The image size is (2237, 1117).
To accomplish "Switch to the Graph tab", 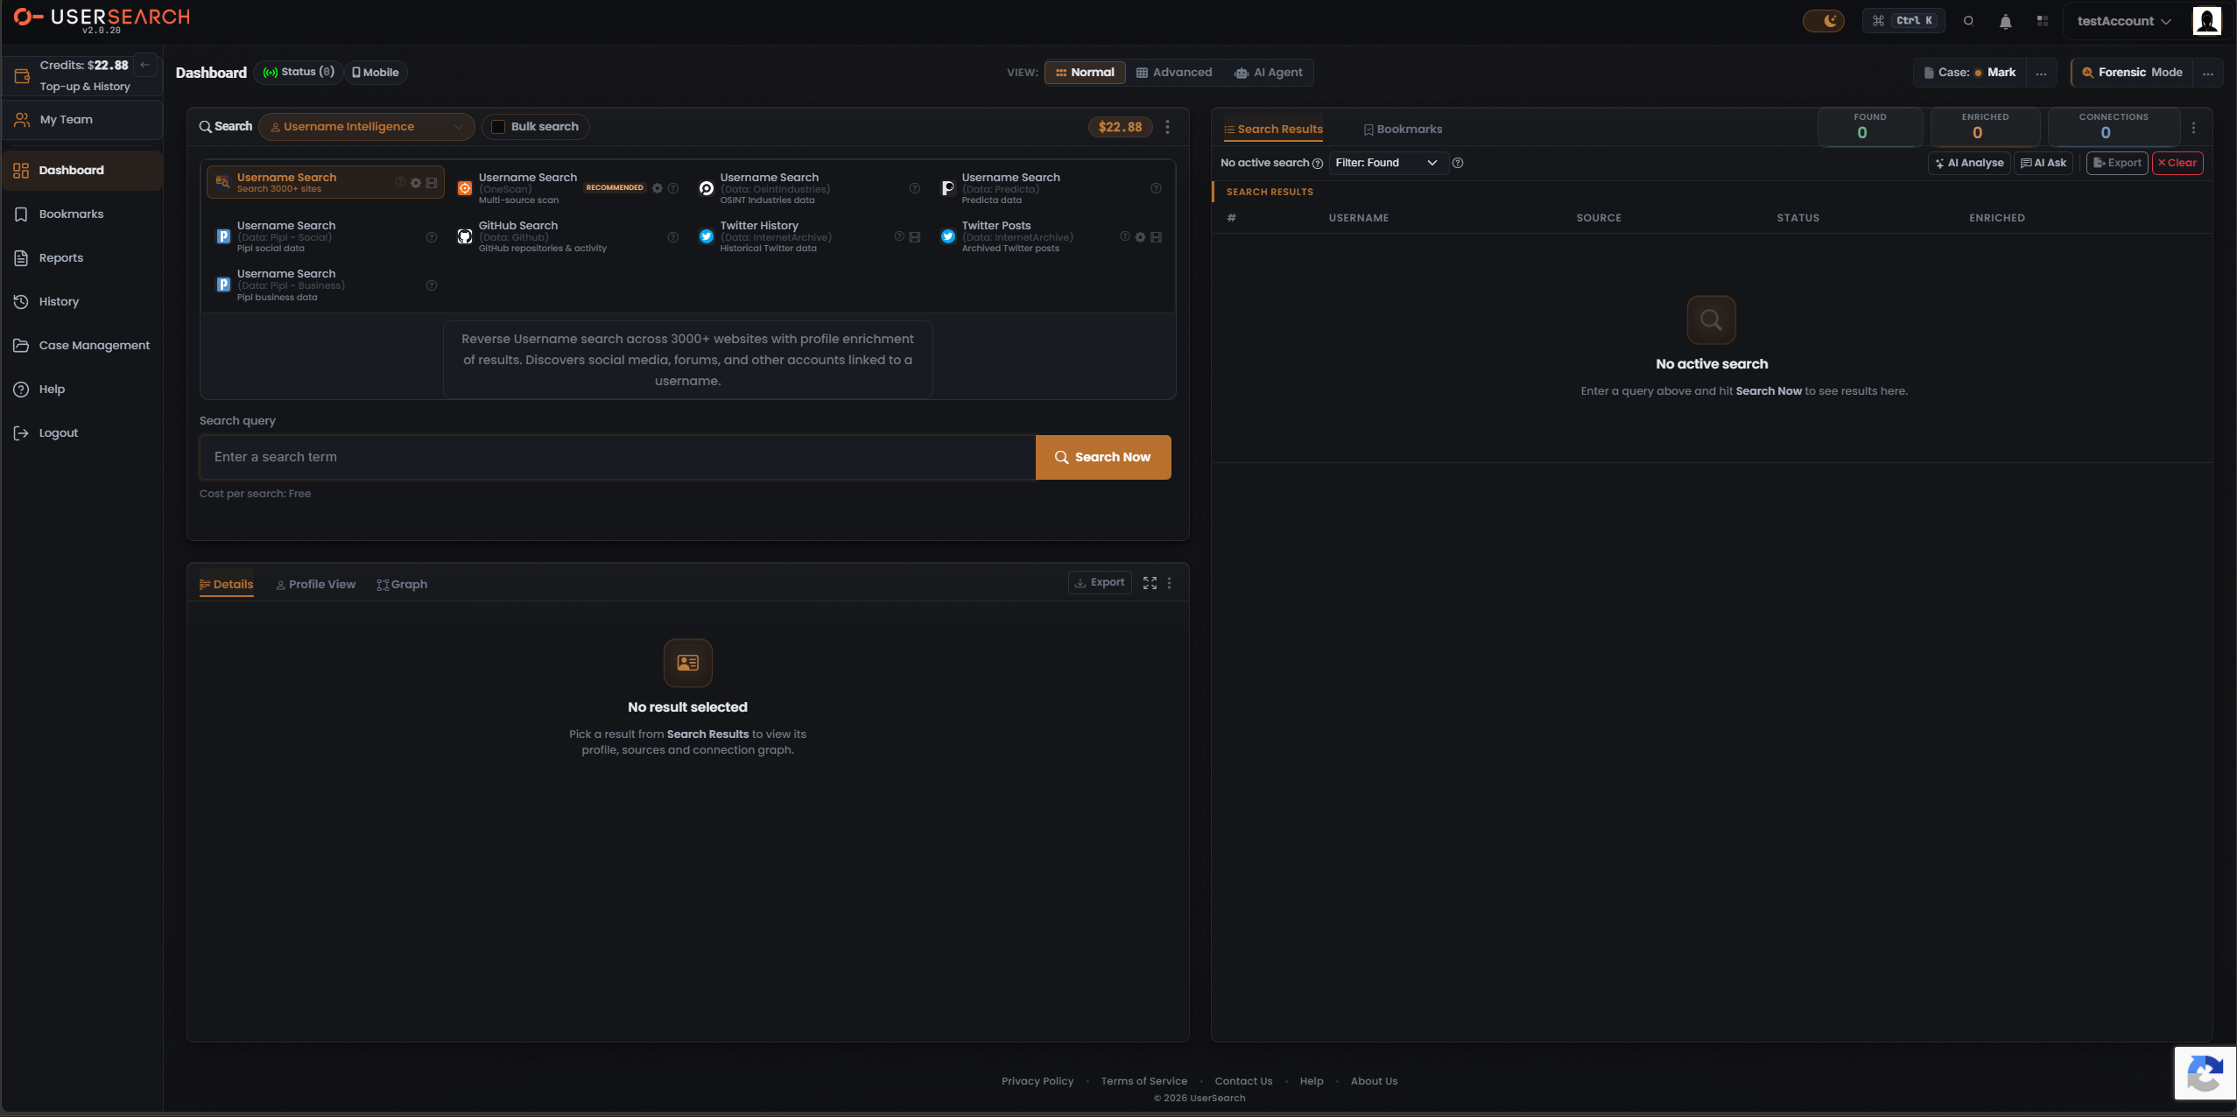I will point(403,585).
